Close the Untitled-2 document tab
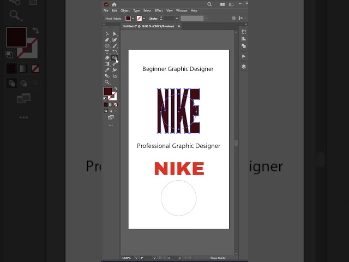The image size is (349, 262). pos(179,26)
